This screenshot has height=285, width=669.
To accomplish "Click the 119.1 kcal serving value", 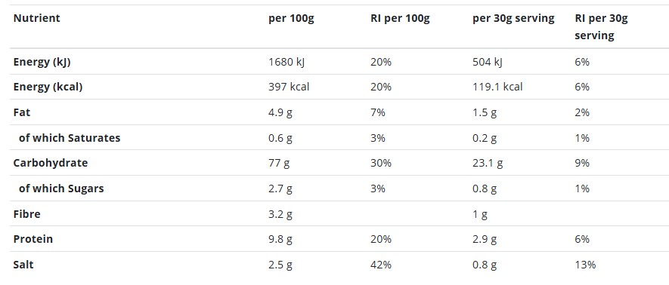I will pos(497,87).
